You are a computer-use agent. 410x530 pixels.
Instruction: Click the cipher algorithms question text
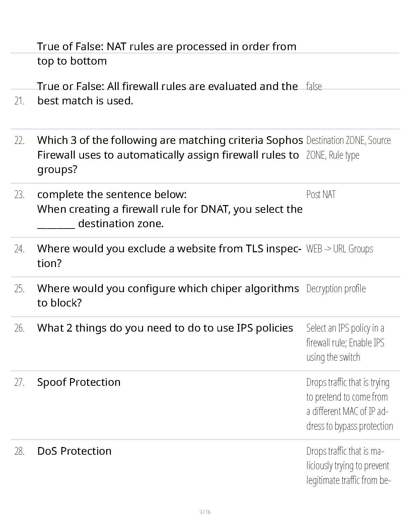[x=168, y=295]
